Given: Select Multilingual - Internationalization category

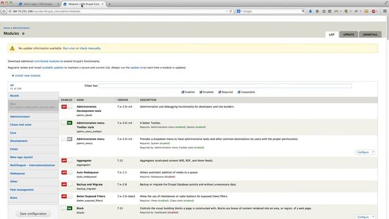Looking at the screenshot, I should click(x=32, y=165).
